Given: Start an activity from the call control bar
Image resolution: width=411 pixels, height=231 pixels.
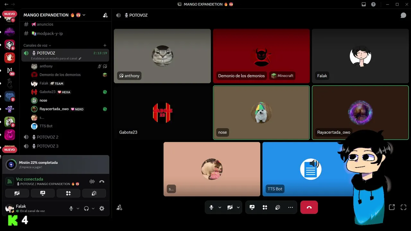Looking at the screenshot, I should tap(265, 208).
